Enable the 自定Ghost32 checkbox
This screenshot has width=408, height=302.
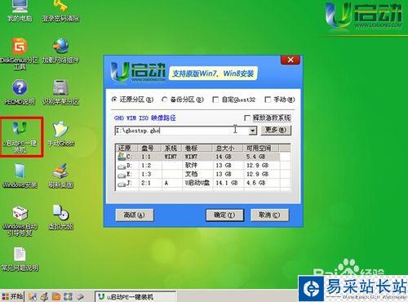click(x=215, y=100)
